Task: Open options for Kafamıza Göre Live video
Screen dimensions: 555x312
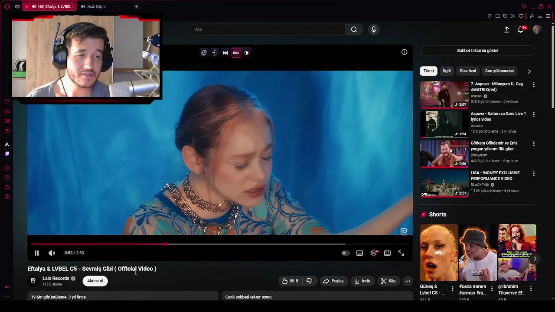Action: [534, 114]
